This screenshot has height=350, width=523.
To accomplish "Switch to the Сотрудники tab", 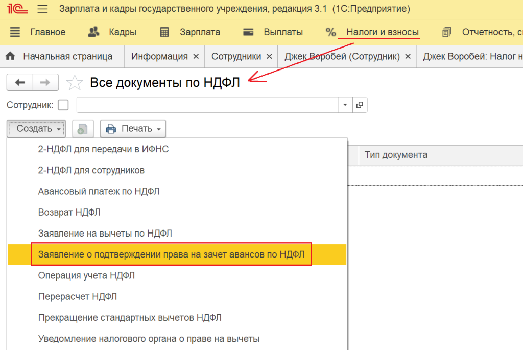I will pos(236,56).
